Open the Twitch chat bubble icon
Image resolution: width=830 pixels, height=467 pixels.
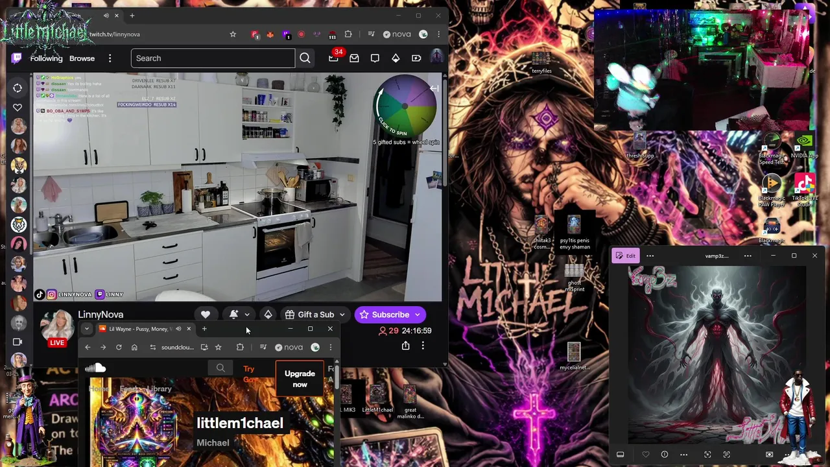tap(375, 58)
